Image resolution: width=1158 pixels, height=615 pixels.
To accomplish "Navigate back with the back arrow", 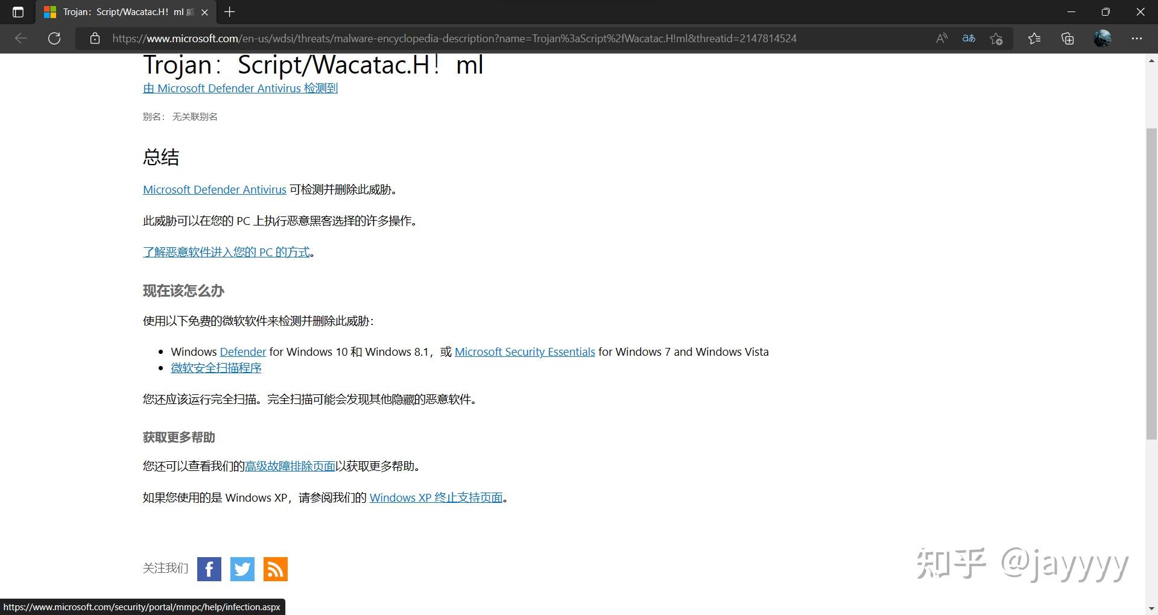I will [21, 38].
